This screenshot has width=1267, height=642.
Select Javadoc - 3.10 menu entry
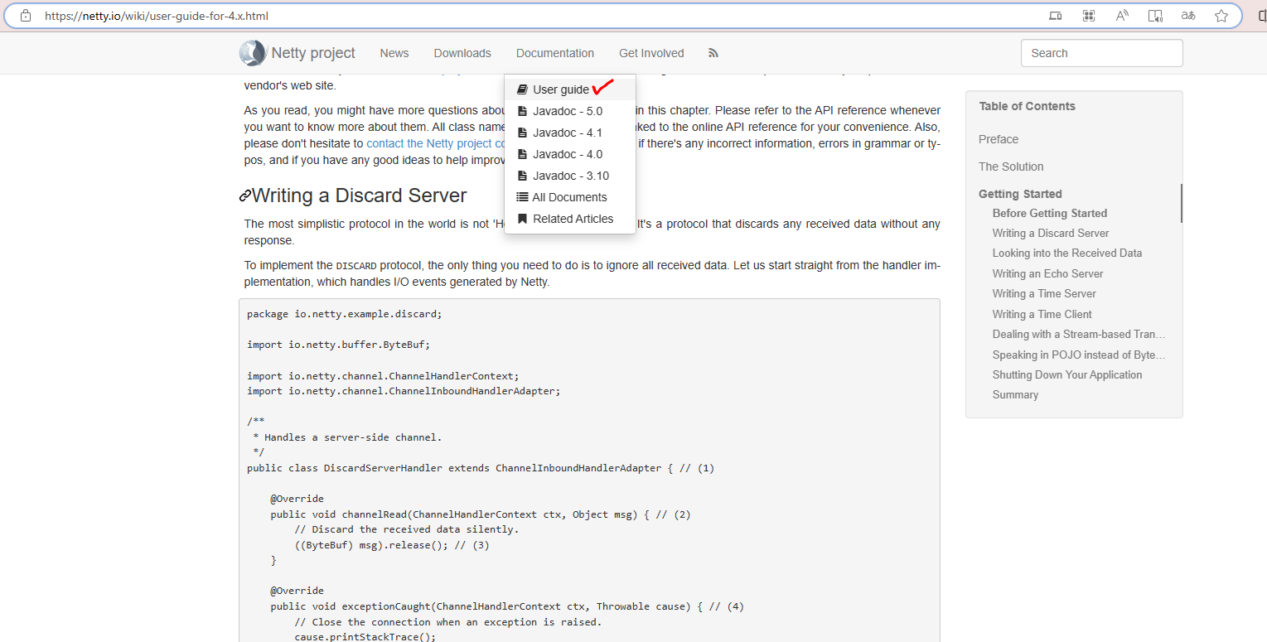coord(570,176)
